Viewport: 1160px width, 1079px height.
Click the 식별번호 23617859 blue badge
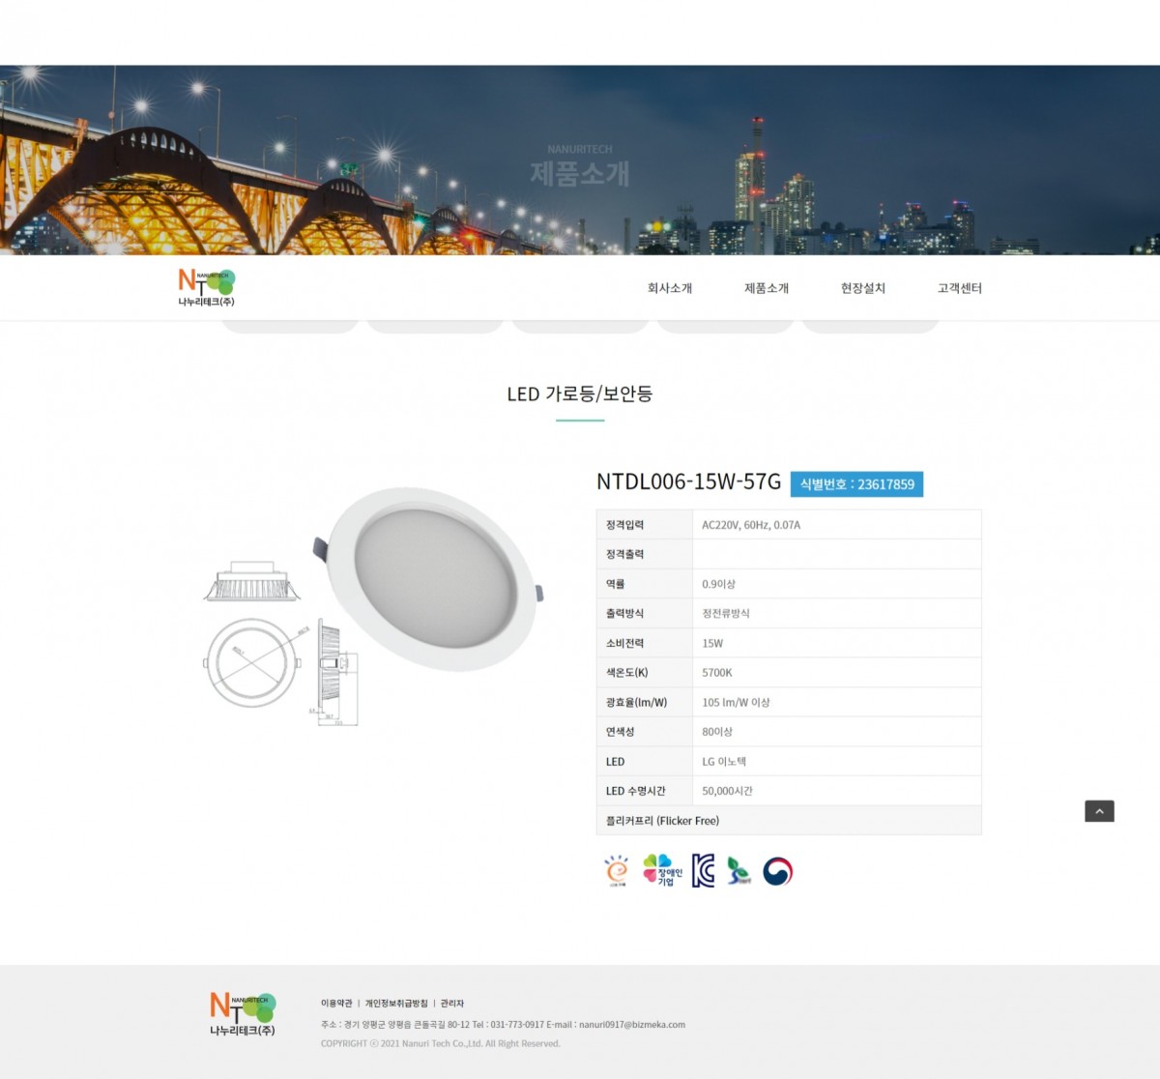pyautogui.click(x=856, y=484)
